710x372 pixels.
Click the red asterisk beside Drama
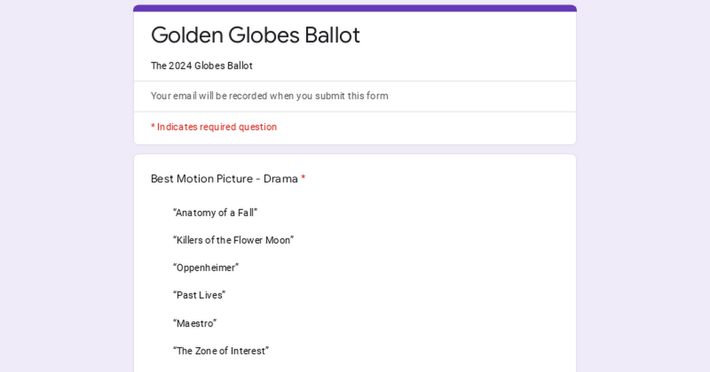pyautogui.click(x=303, y=178)
